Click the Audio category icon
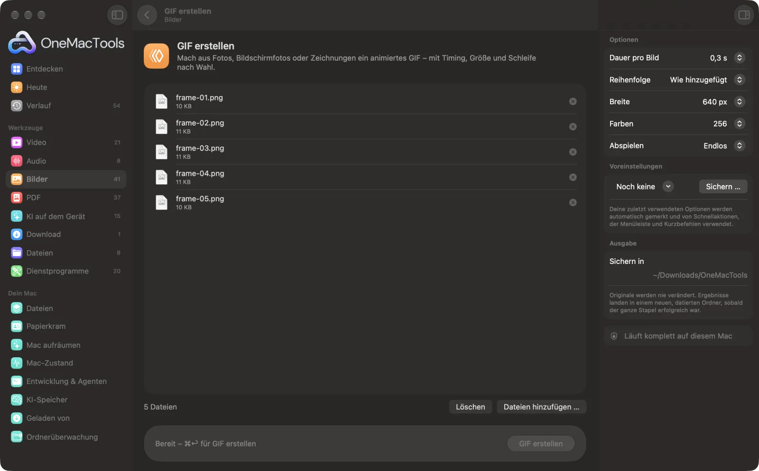Image resolution: width=759 pixels, height=471 pixels. tap(17, 161)
